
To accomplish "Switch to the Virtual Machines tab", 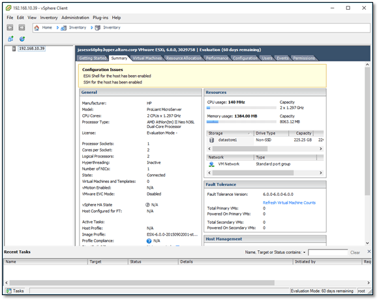I will [147, 58].
